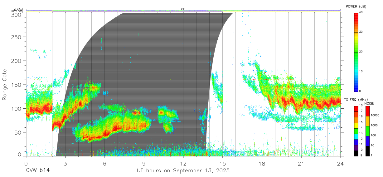Click the 0 tick on the POWER scale
This screenshot has height=177, width=383.
click(360, 91)
